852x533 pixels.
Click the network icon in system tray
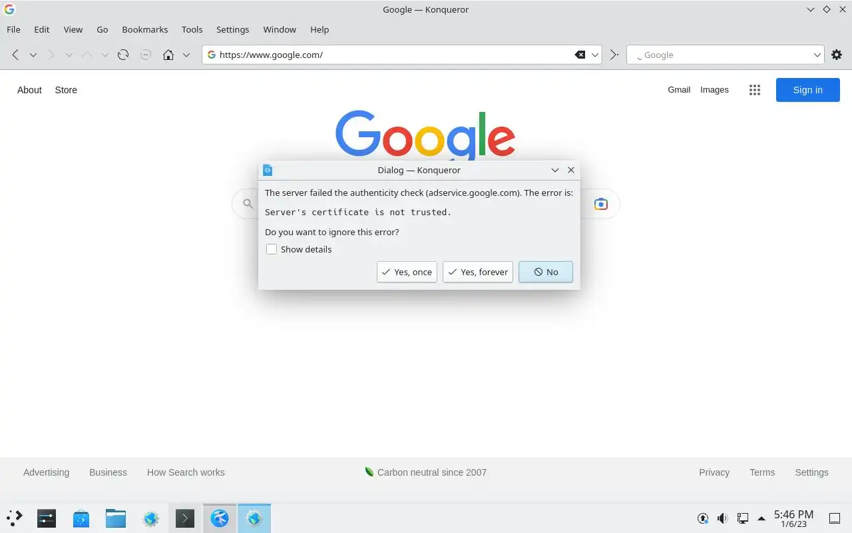click(x=743, y=518)
